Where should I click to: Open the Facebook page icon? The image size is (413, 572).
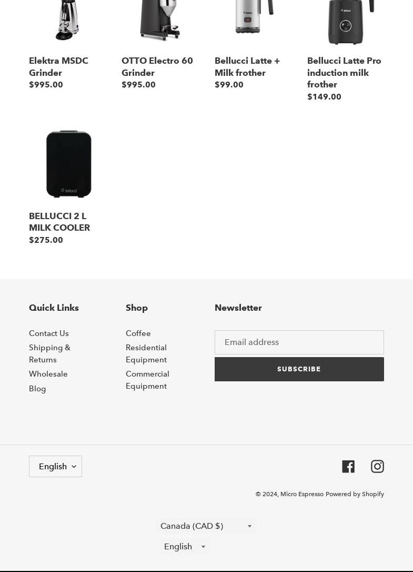click(348, 466)
